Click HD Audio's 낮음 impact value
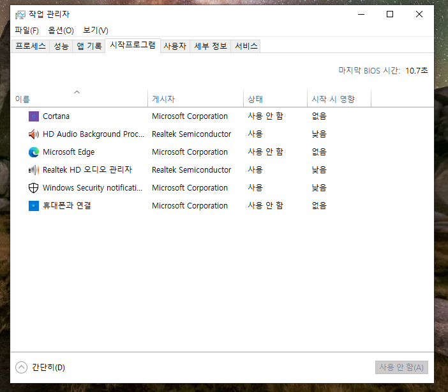The image size is (448, 392). click(319, 134)
